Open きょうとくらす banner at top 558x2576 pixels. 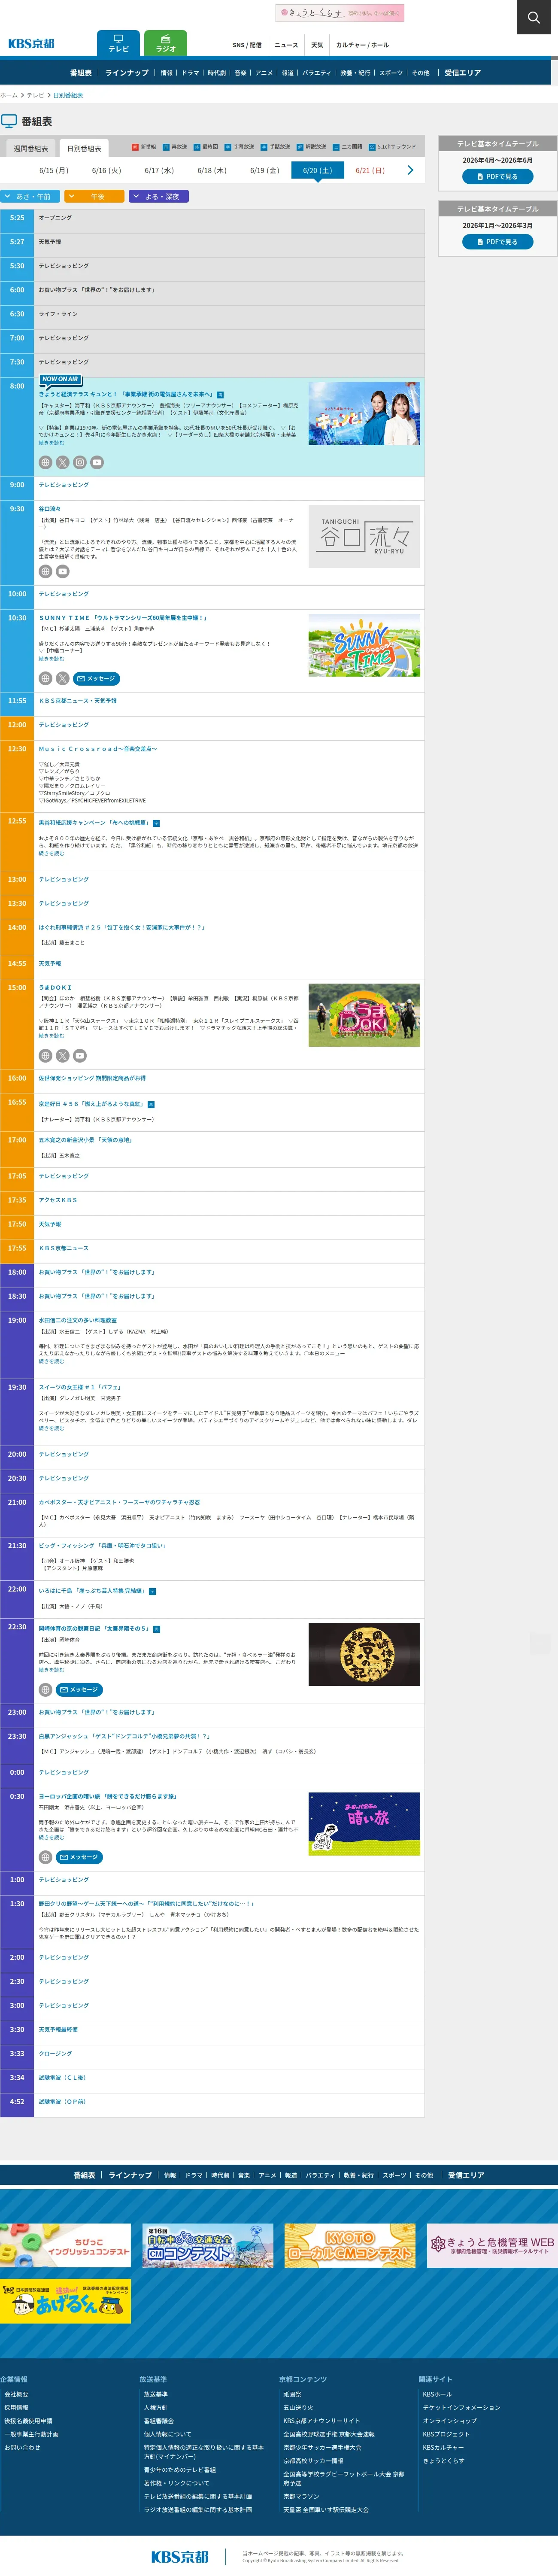340,13
